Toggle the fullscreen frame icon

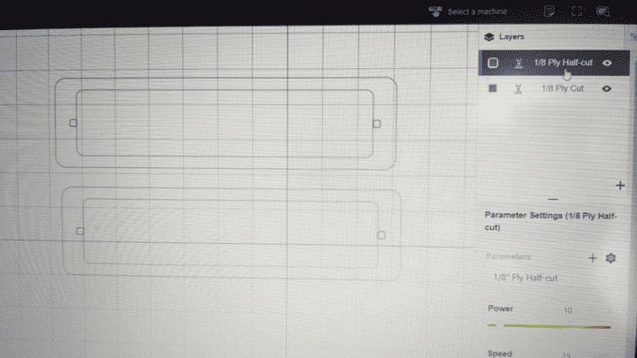pos(577,11)
